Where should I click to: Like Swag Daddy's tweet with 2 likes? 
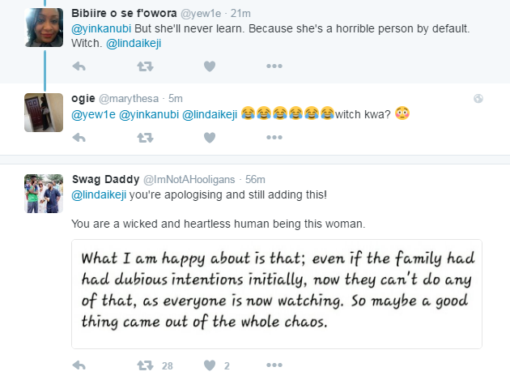210,365
